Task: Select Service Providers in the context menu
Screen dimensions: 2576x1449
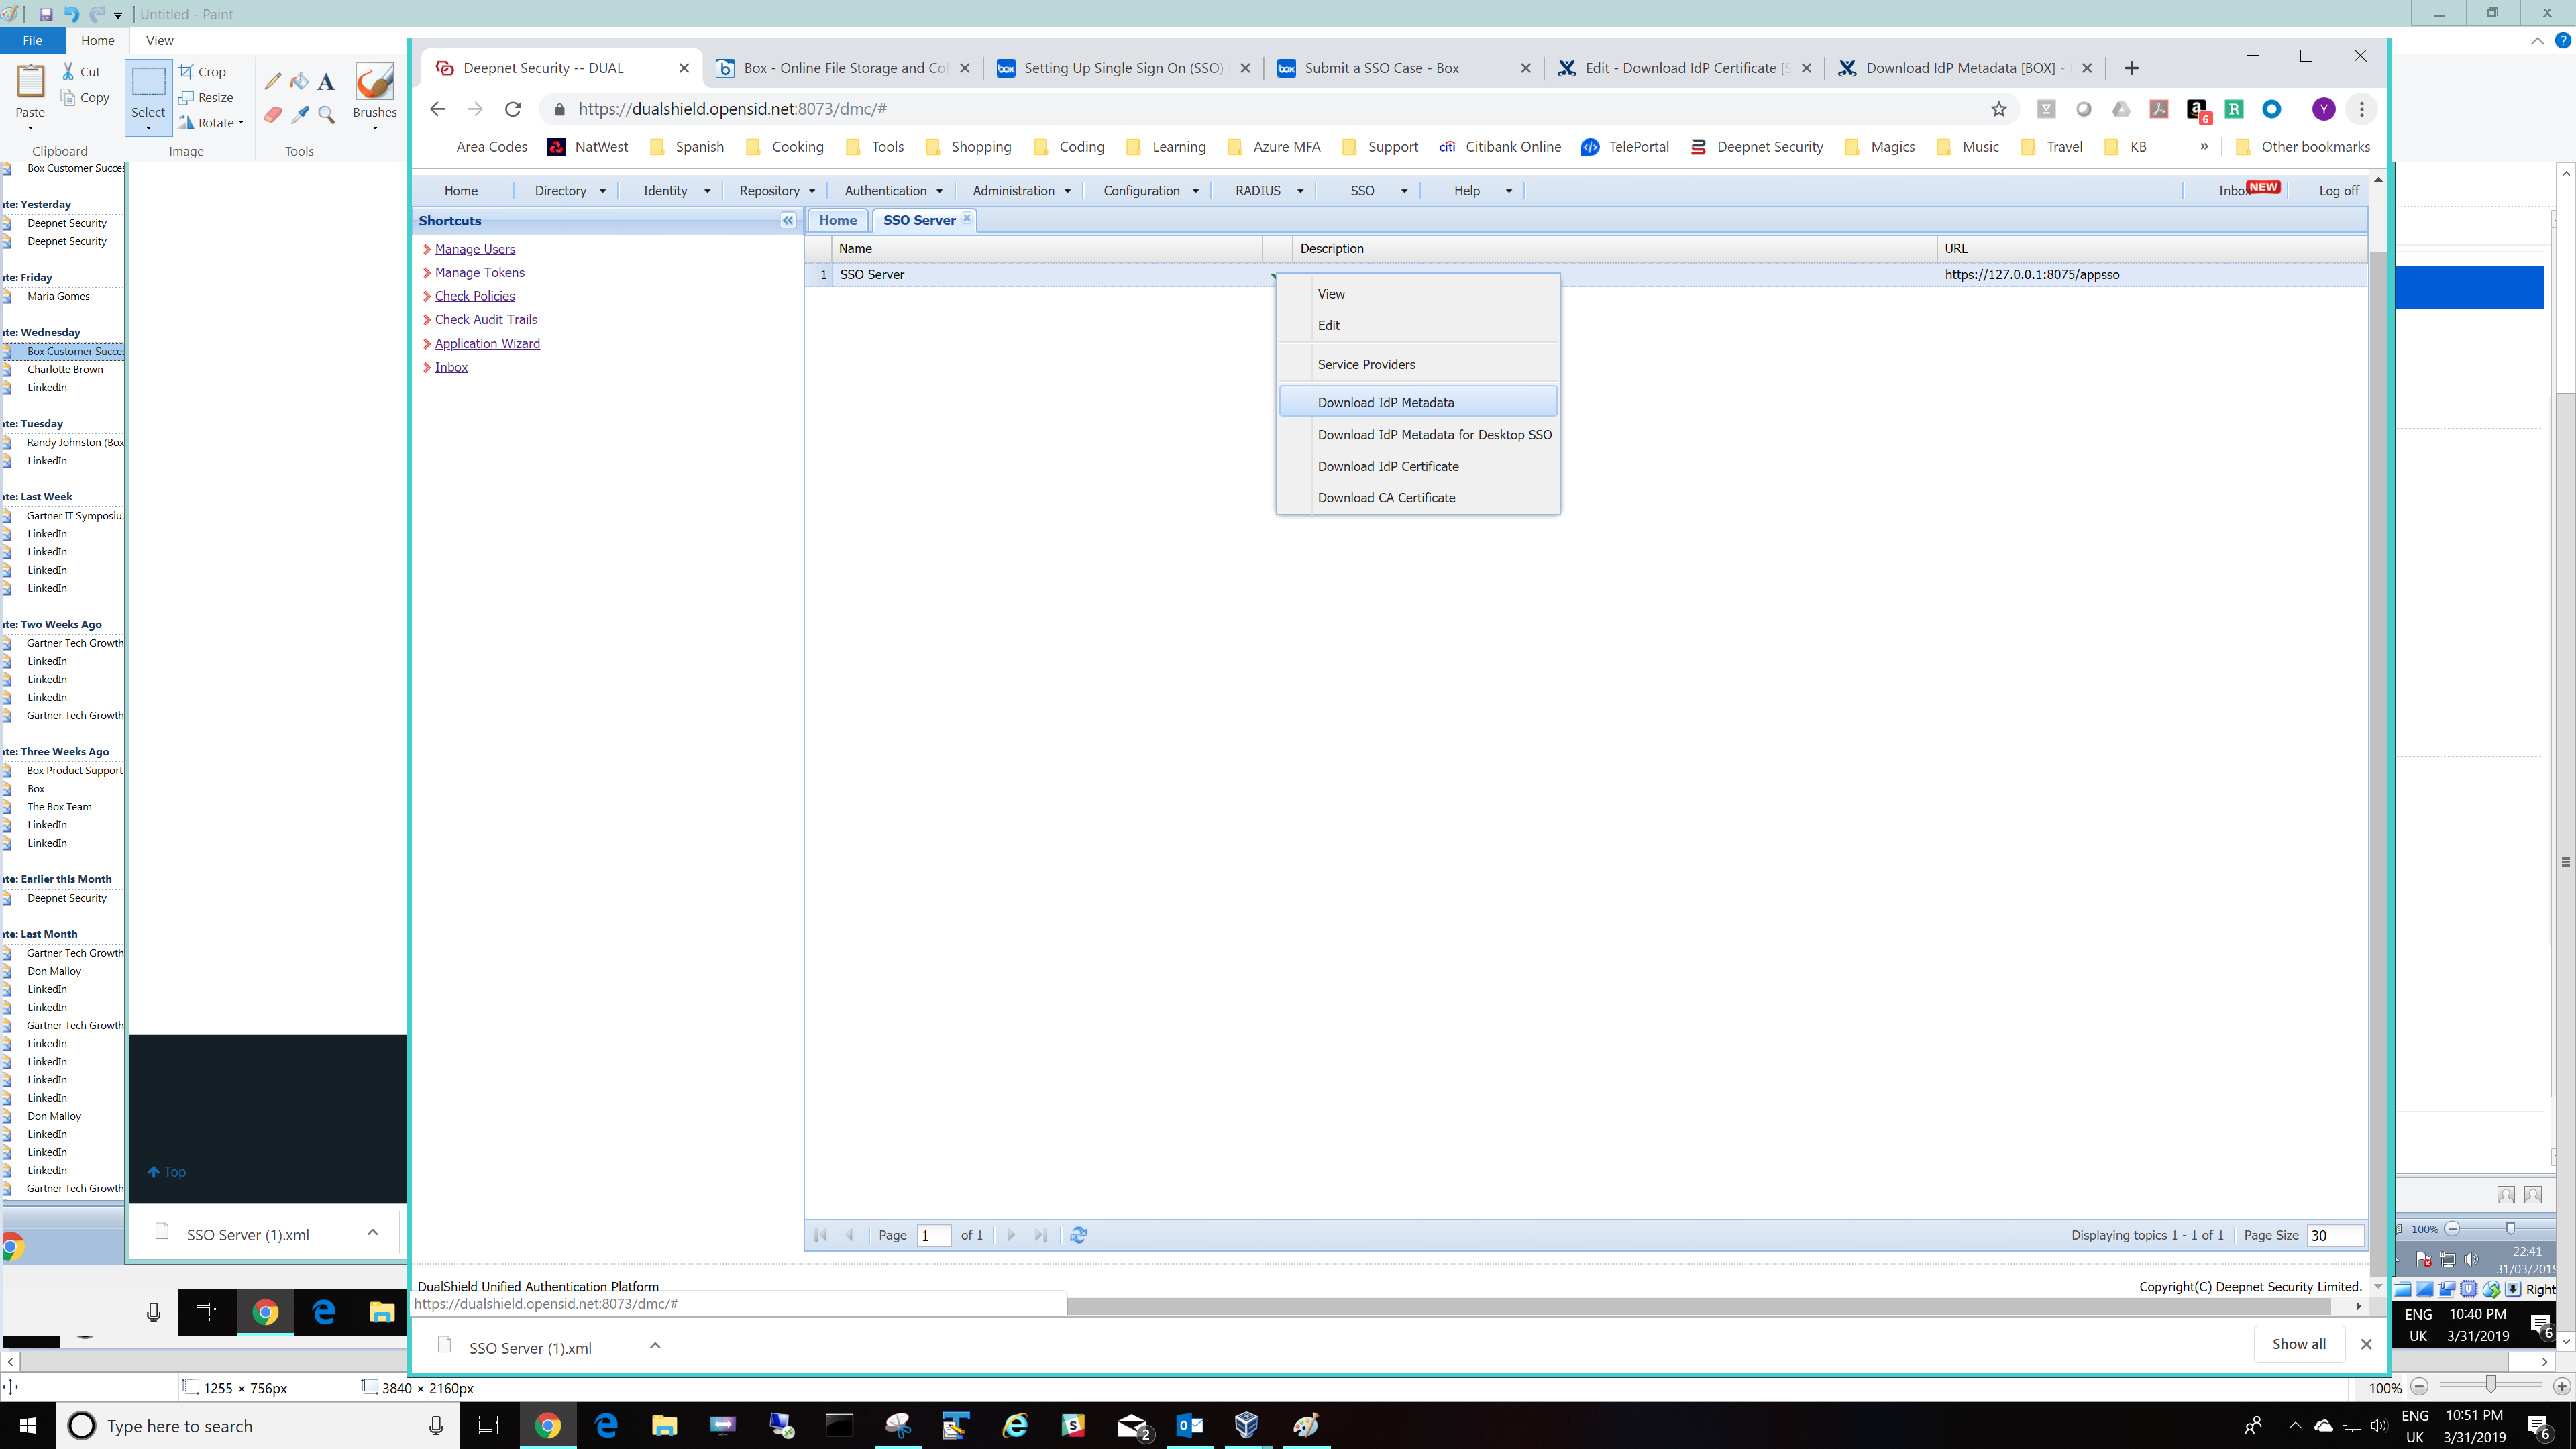Action: (x=1366, y=365)
